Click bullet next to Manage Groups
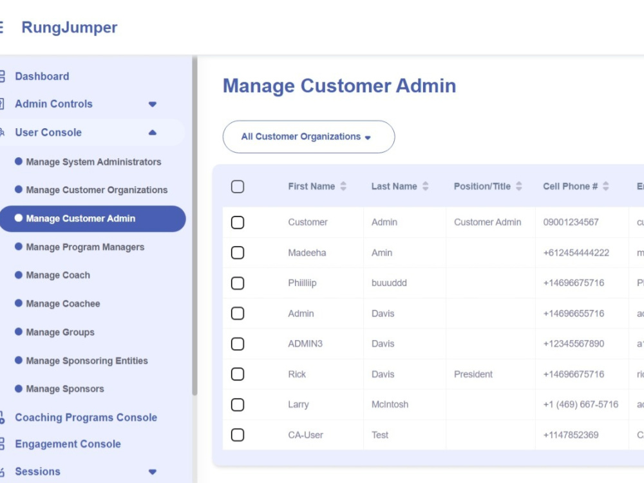 click(19, 332)
